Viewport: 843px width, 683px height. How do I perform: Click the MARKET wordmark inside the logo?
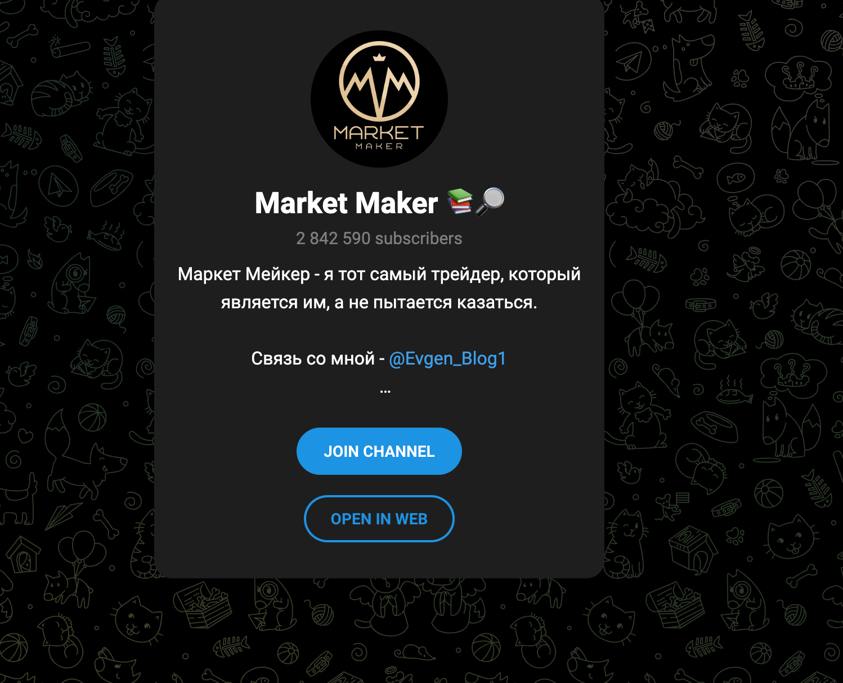click(379, 133)
